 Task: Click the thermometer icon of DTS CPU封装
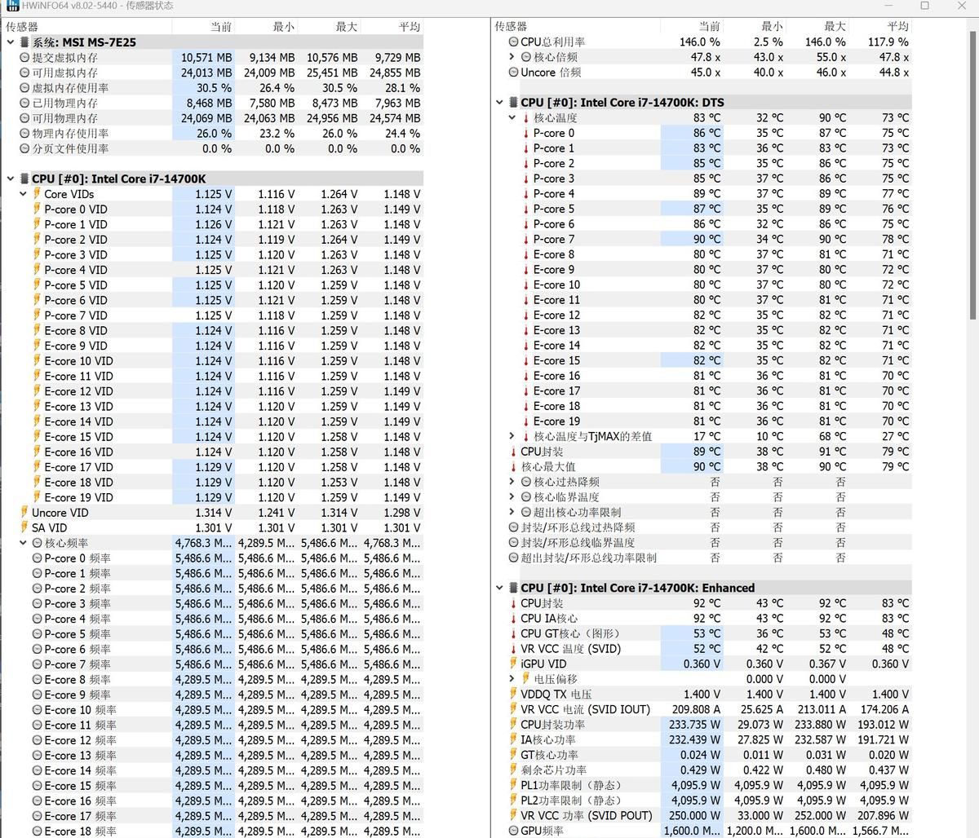point(513,452)
